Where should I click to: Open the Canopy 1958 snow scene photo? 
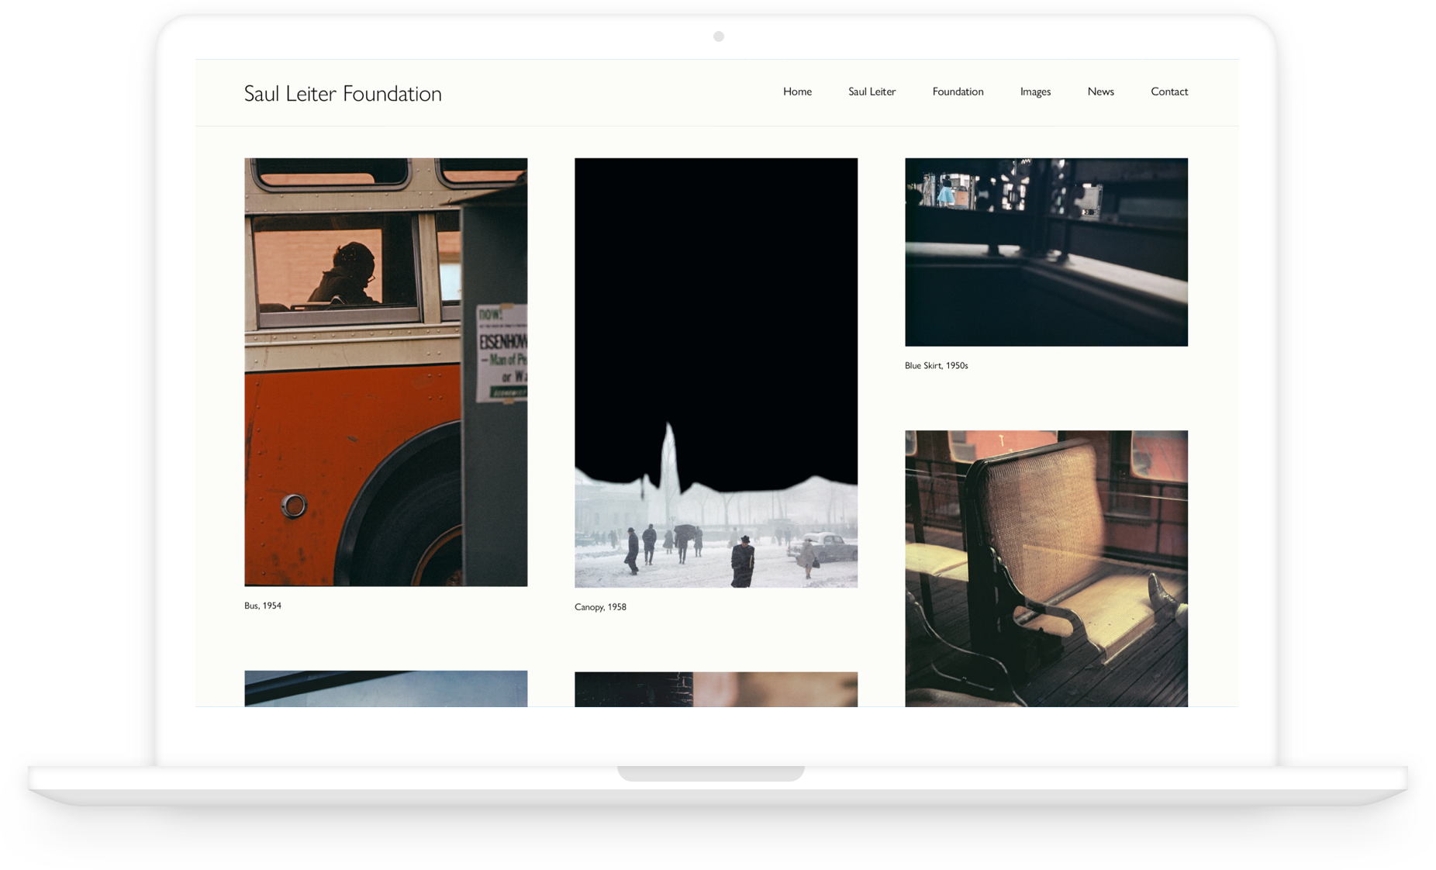coord(716,373)
